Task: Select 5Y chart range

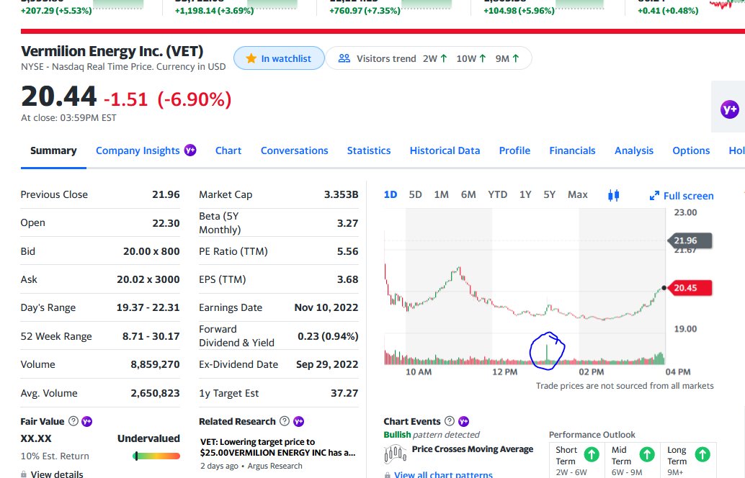Action: [549, 194]
